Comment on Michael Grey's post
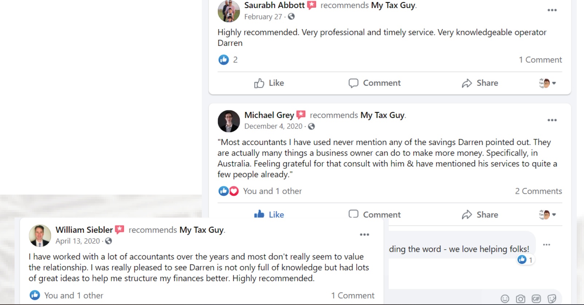The width and height of the screenshot is (584, 305). (375, 214)
